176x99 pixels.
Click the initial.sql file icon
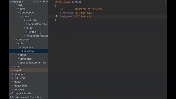click(x=23, y=51)
